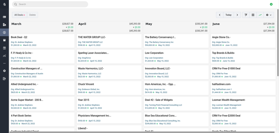Click Org: Construction Managers of Austin
The width and height of the screenshot is (279, 133).
pyautogui.click(x=27, y=74)
